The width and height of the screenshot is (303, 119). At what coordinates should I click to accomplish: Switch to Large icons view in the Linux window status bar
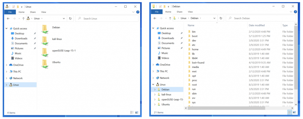click(137, 113)
